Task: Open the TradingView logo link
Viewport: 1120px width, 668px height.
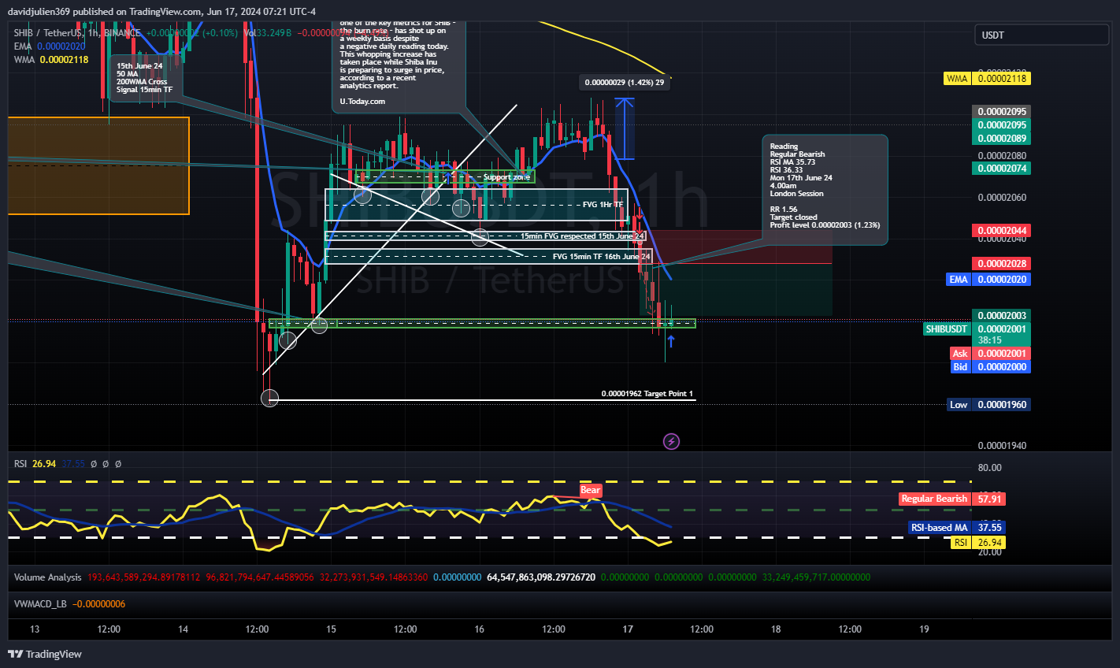Action: coord(45,654)
